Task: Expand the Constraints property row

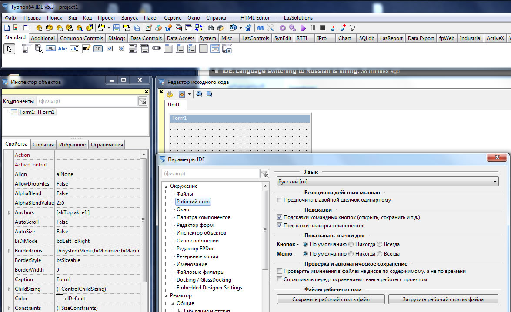Action: (9, 308)
